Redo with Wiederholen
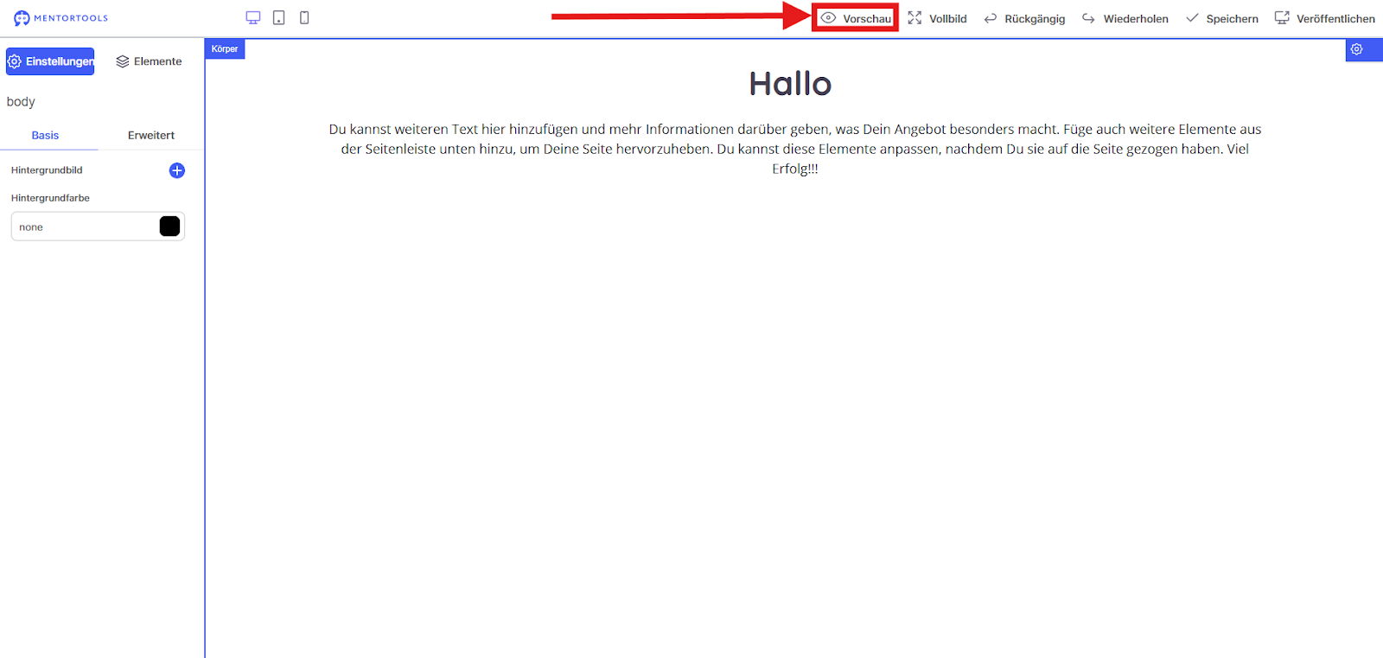The height and width of the screenshot is (658, 1383). 1125,18
